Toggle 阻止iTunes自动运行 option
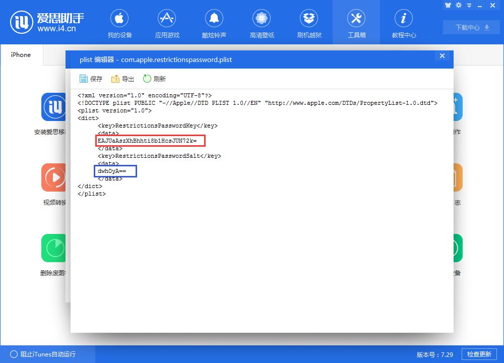Screen dimensions: 504x363 [43, 354]
